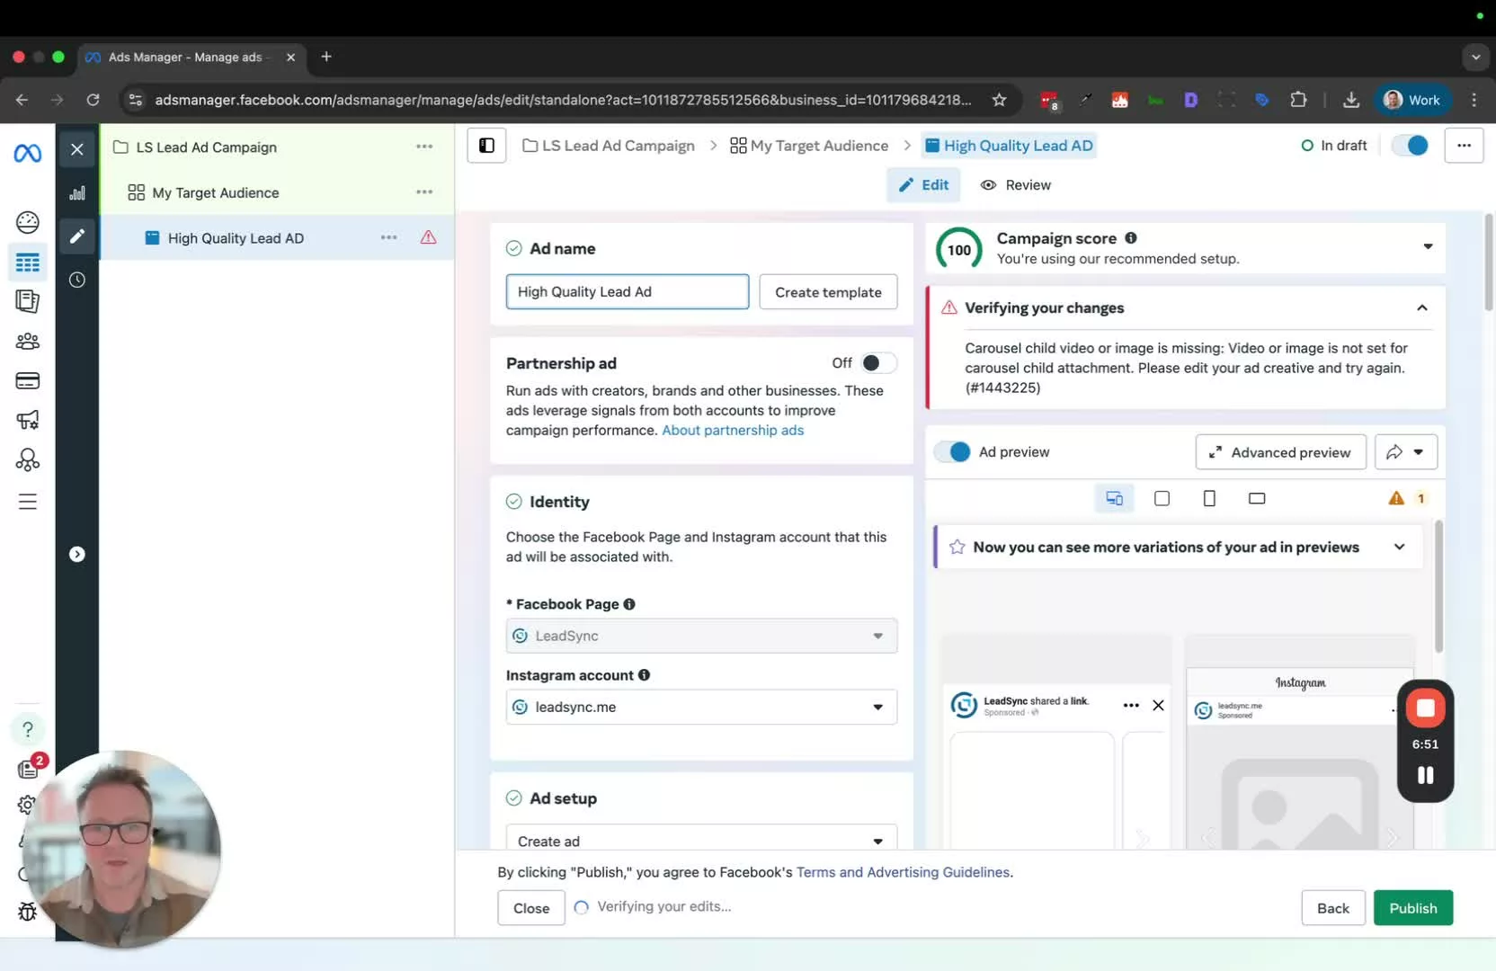Click the Meta logo
Screen dimensions: 1496x971
coord(28,153)
